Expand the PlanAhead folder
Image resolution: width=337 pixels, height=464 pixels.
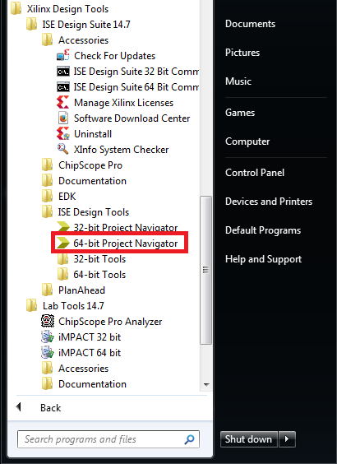pyautogui.click(x=73, y=290)
